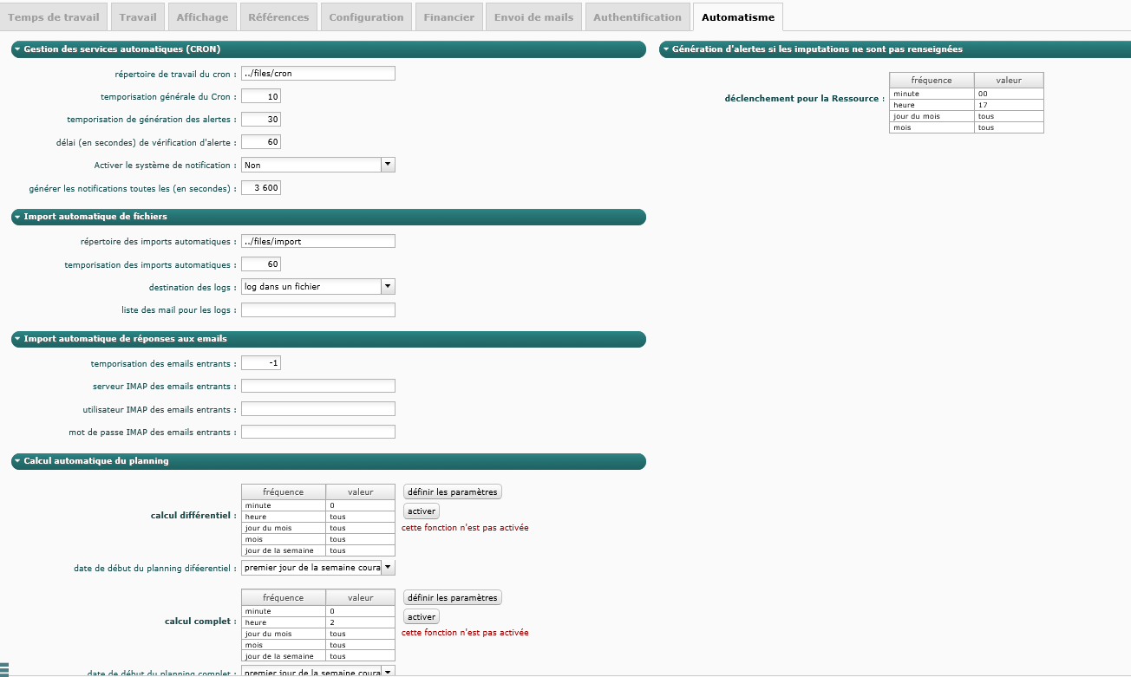Click définir les paramètres for calcul différentiel
The height and width of the screenshot is (677, 1131).
coord(452,491)
